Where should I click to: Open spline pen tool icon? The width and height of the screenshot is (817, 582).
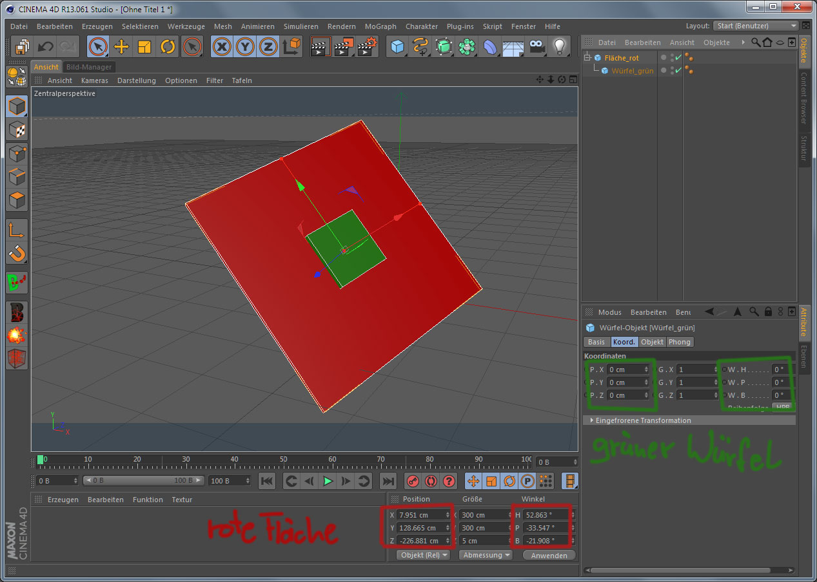[x=420, y=46]
